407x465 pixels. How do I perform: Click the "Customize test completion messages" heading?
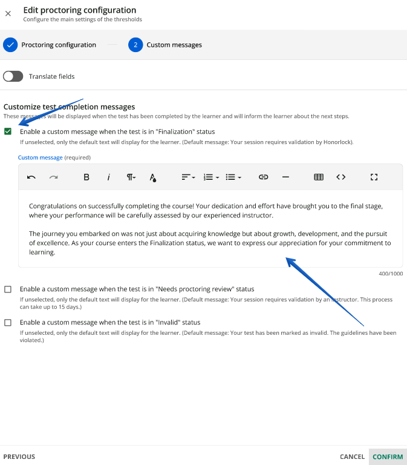point(69,107)
